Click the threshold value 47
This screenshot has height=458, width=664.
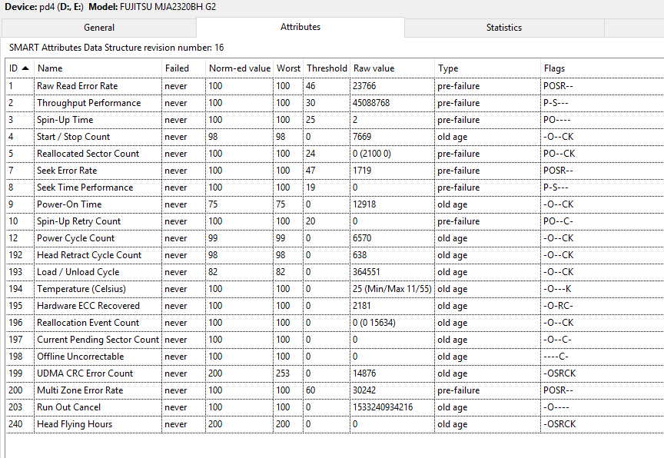point(310,171)
